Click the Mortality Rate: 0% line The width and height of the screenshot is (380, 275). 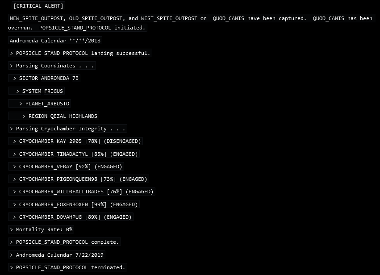pyautogui.click(x=41, y=229)
